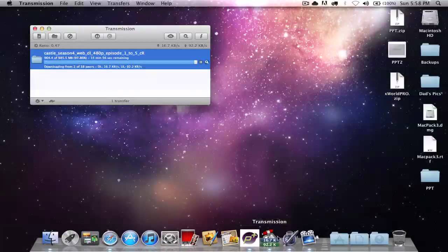Launch Photo Booth from the Dock
This screenshot has width=448, height=252.
[190, 238]
